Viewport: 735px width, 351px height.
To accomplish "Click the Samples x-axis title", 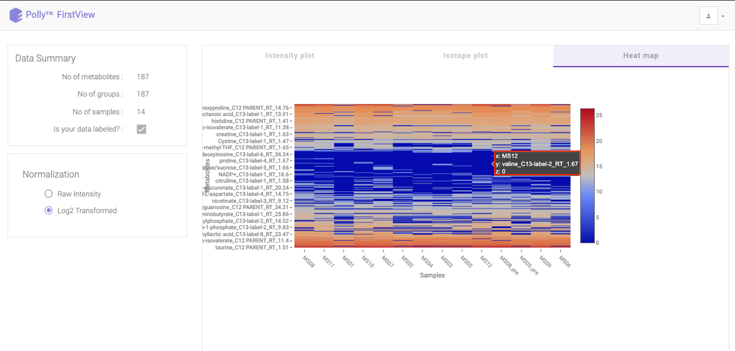I will (432, 275).
